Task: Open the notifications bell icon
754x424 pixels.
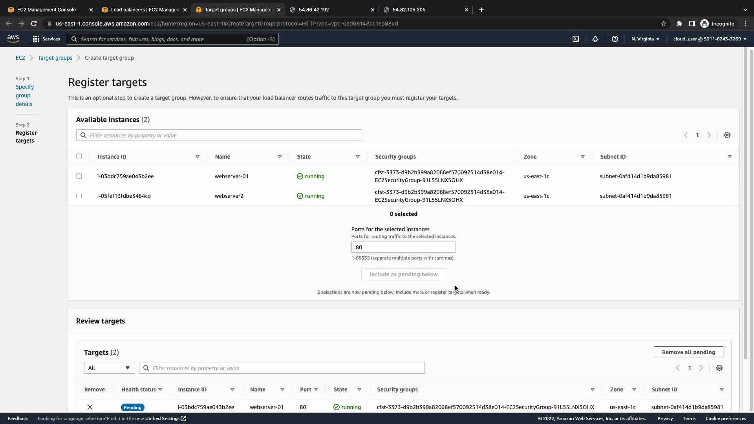Action: (x=595, y=39)
